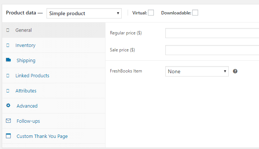Click the Inventory tab icon
This screenshot has width=259, height=149.
coord(8,45)
